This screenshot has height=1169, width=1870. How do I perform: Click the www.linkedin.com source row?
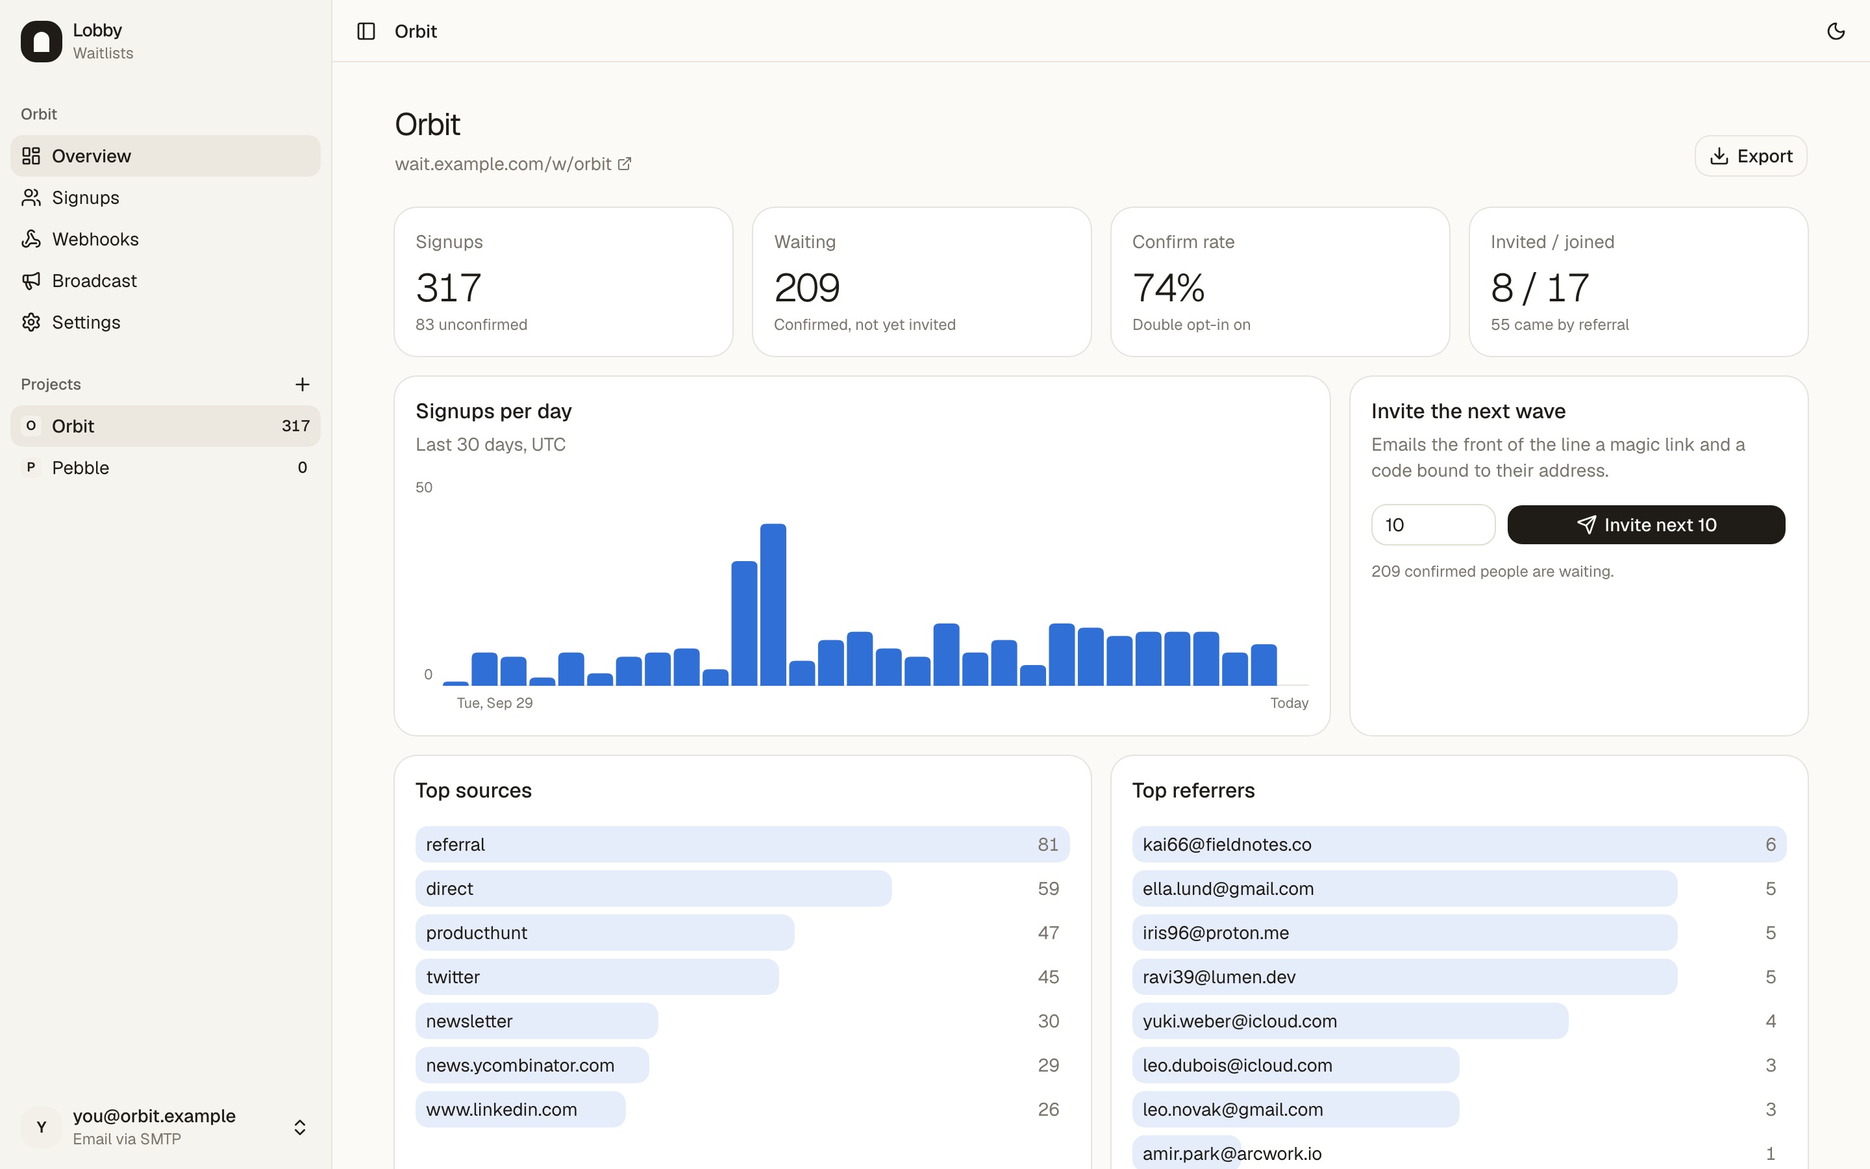coord(742,1109)
